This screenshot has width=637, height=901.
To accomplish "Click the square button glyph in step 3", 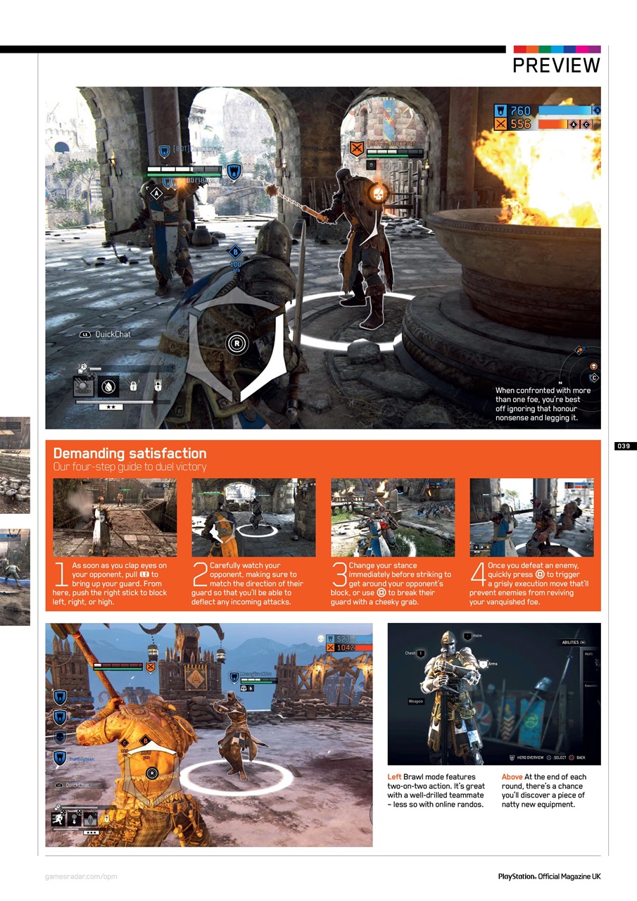I will [x=381, y=593].
